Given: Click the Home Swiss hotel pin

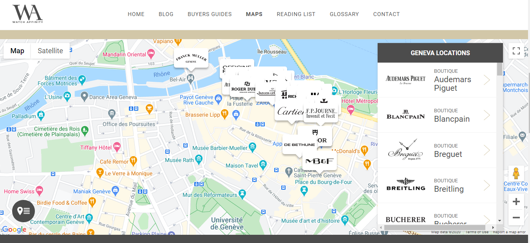Looking at the screenshot, I should point(39,191).
